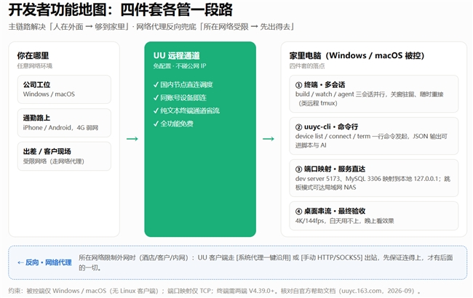The height and width of the screenshot is (298, 473).
Task: Select the 纯文本终端通道省流 check item
Action: pyautogui.click(x=186, y=110)
